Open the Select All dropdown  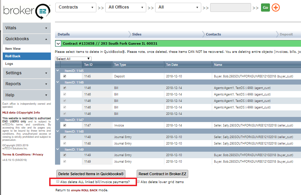click(73, 59)
